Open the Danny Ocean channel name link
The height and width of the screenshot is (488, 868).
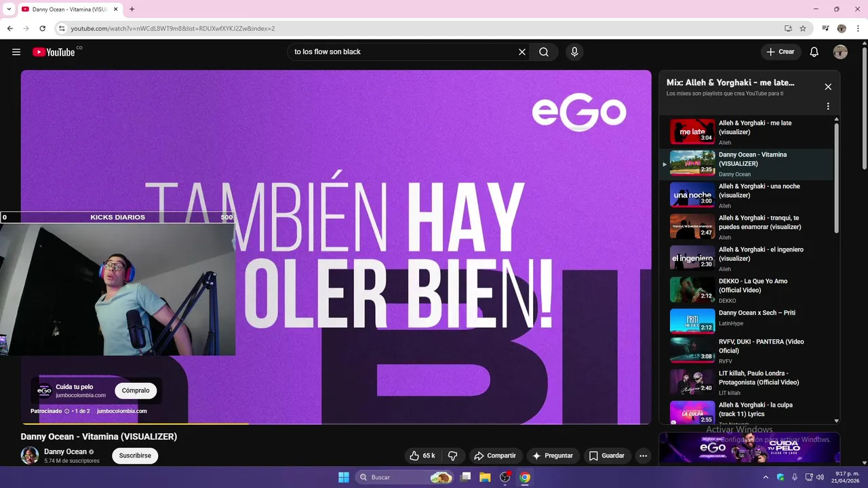point(65,451)
